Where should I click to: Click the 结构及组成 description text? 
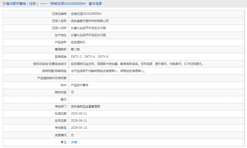[137, 64]
